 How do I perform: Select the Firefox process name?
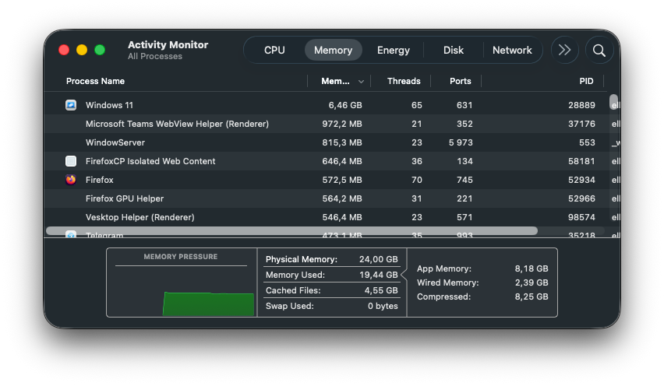coord(100,180)
